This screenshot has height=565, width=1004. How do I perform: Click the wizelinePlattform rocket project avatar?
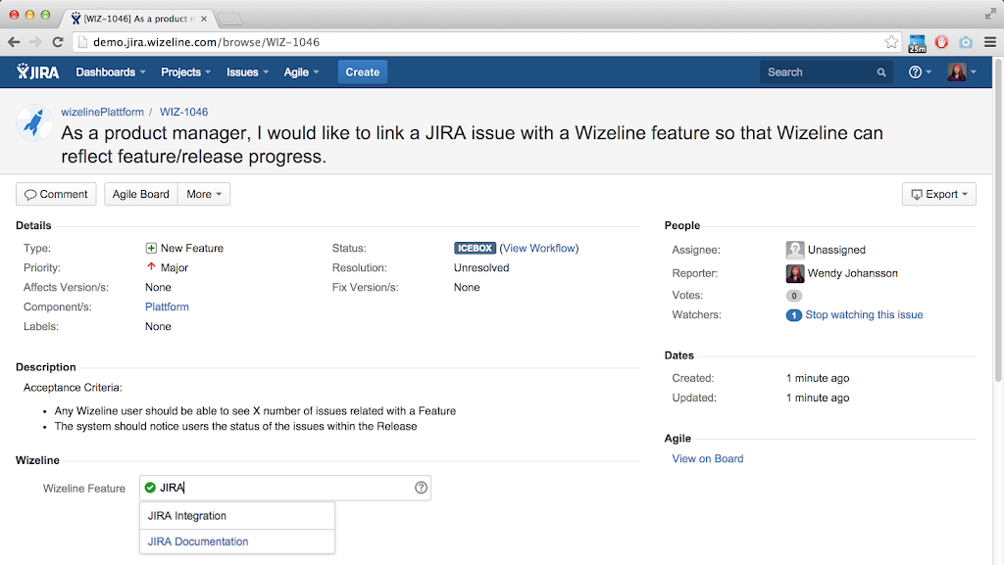click(35, 123)
